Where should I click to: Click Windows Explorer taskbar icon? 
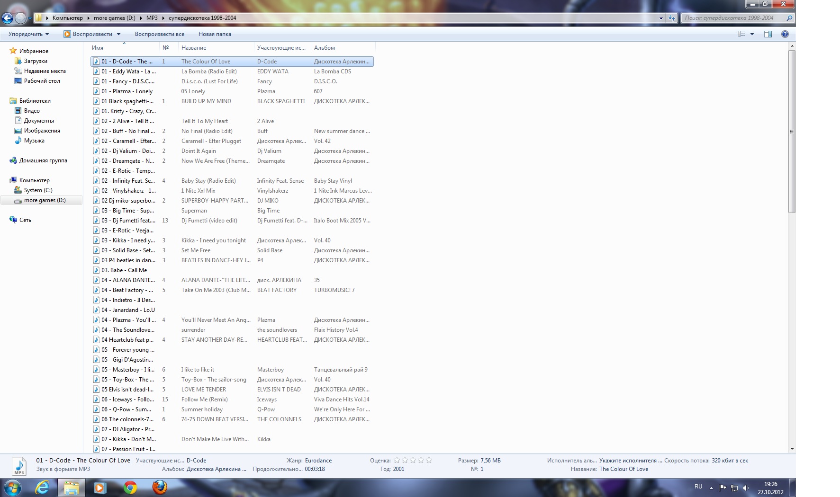pyautogui.click(x=72, y=488)
